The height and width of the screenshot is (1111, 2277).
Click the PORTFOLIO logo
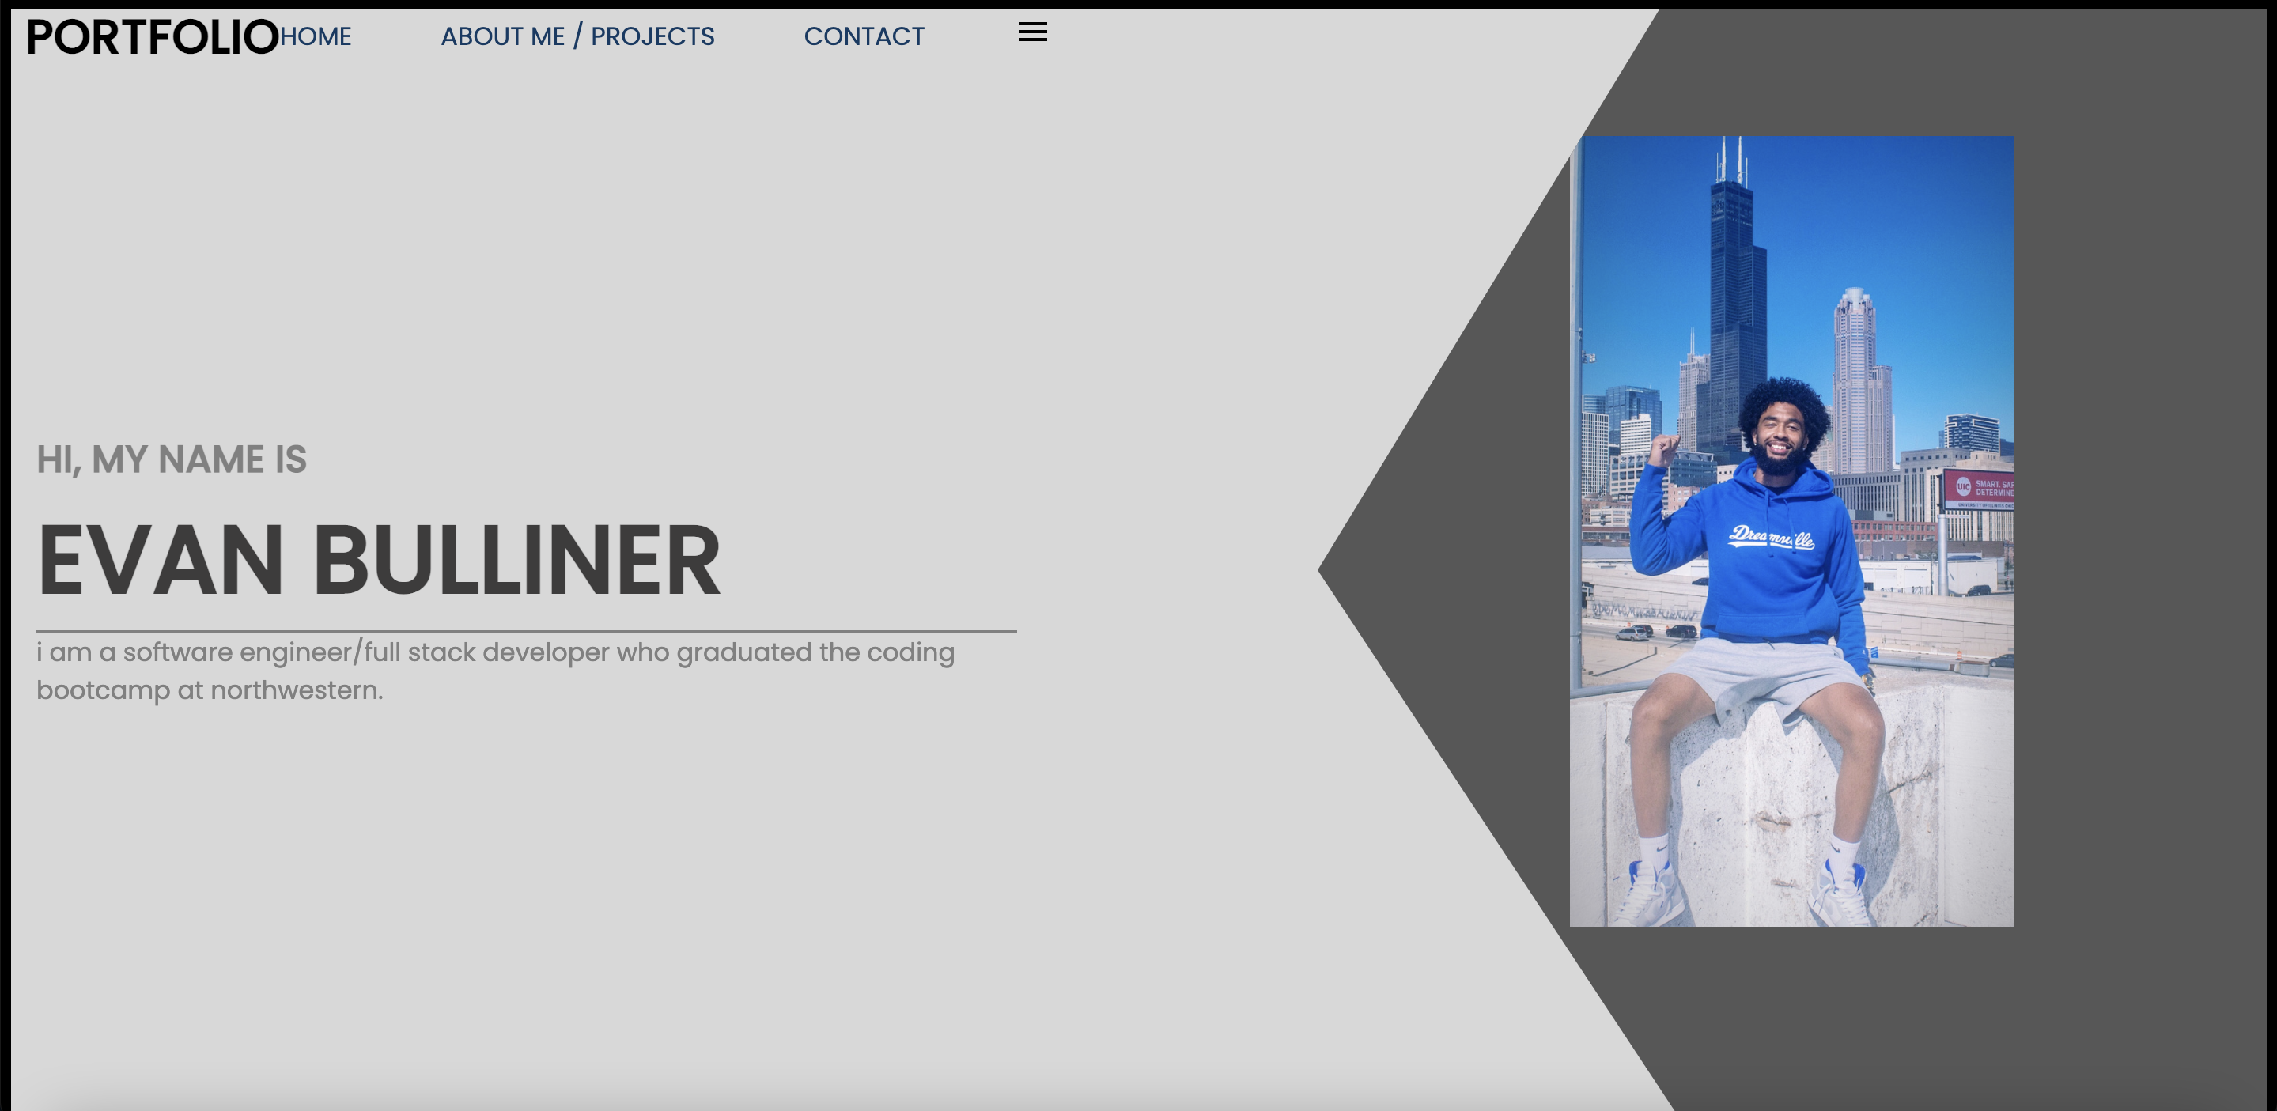[x=152, y=37]
